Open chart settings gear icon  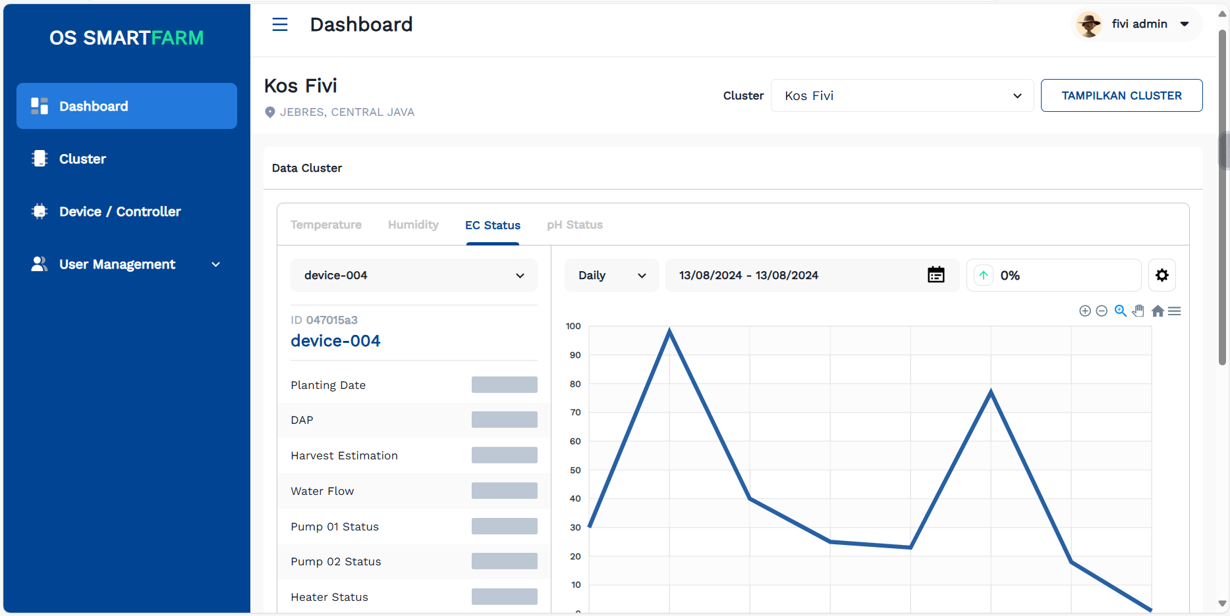(x=1162, y=275)
